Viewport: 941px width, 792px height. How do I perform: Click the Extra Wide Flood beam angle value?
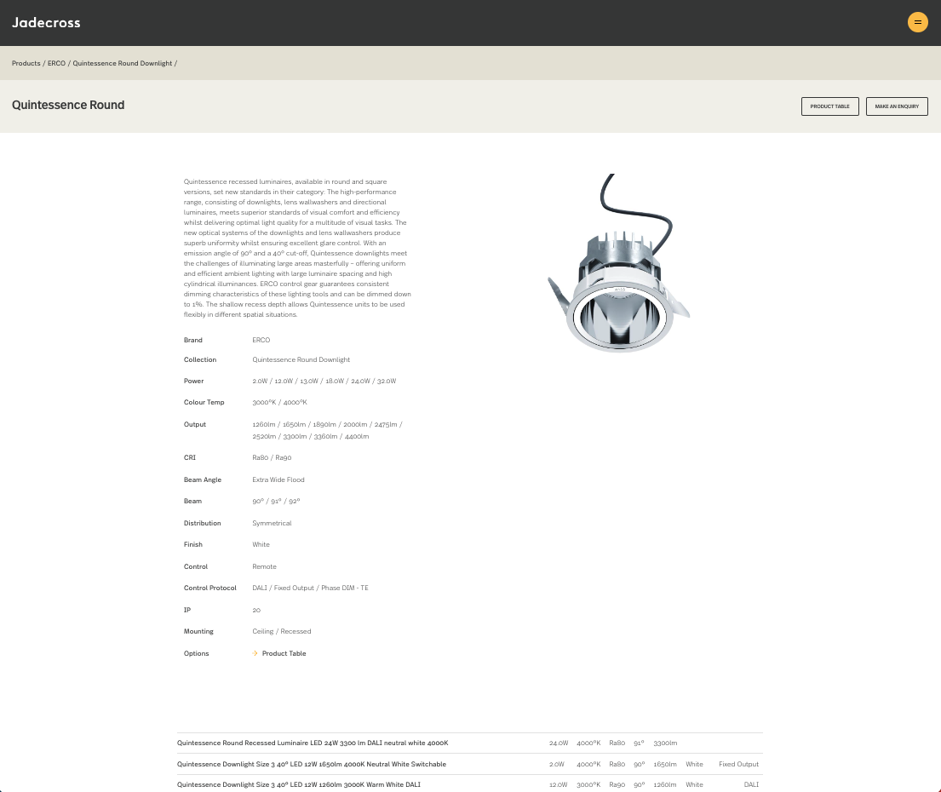click(x=278, y=480)
